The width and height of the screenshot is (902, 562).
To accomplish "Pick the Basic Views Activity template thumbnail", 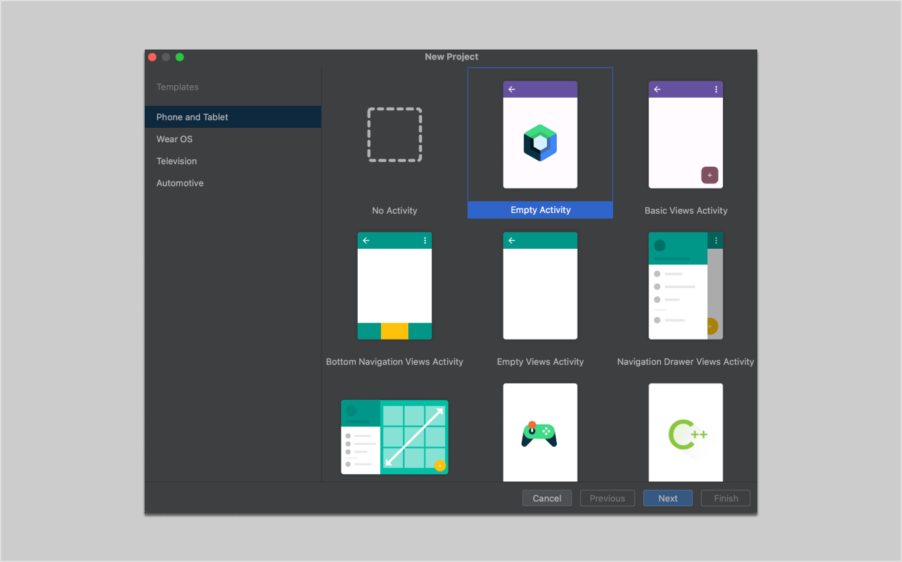I will coord(685,135).
